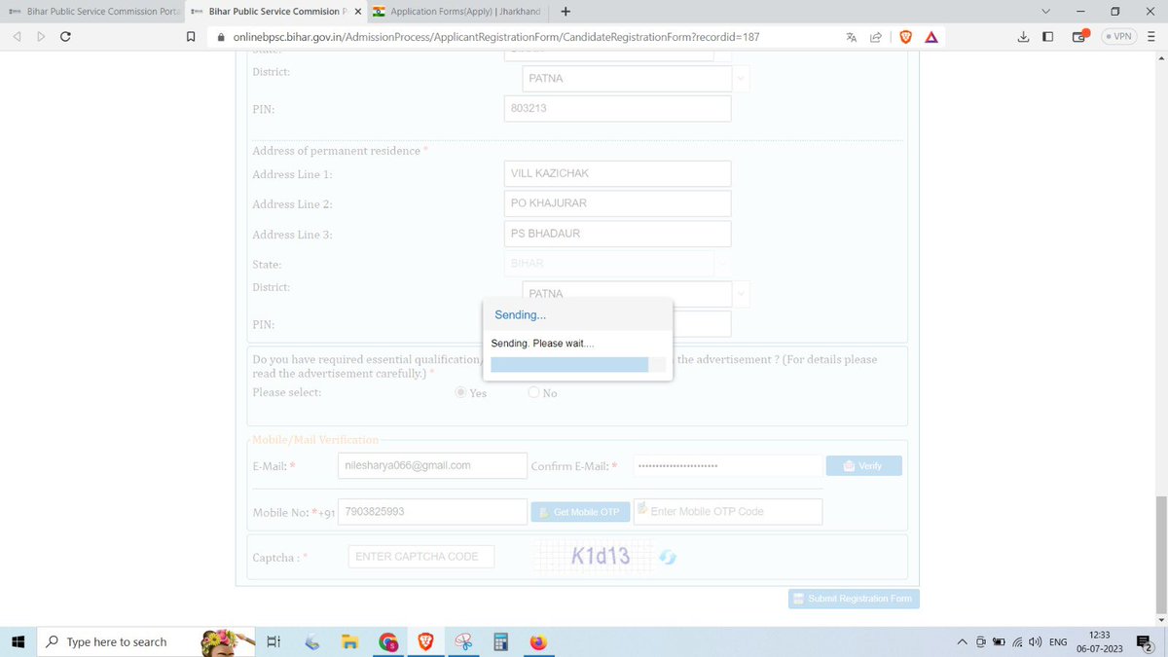Click Address Line 2 field PO KHAJURAR
This screenshot has width=1168, height=657.
click(617, 203)
